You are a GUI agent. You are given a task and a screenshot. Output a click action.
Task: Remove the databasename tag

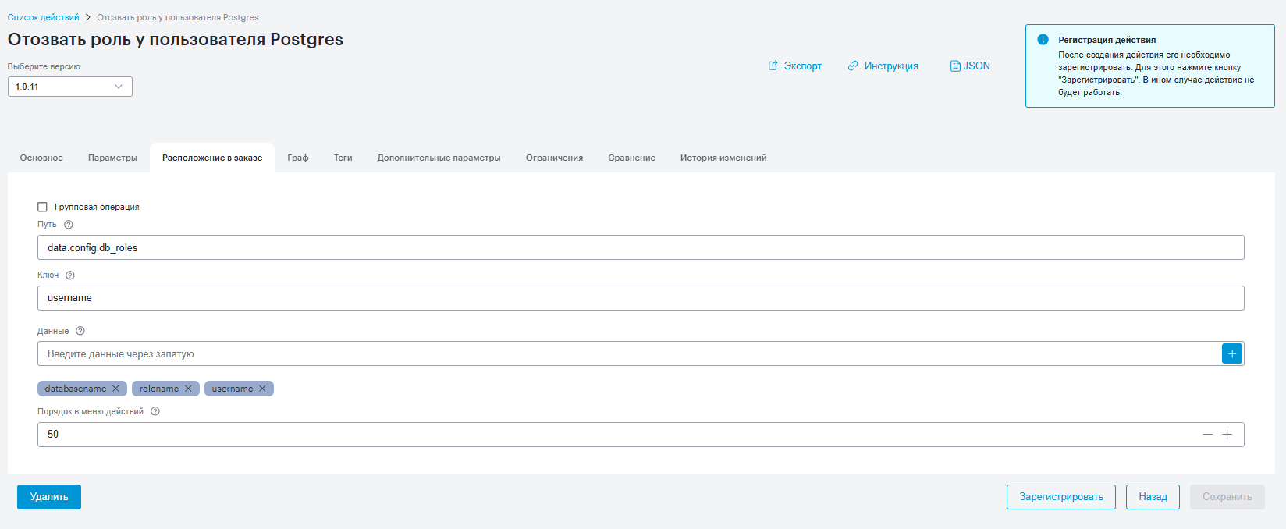tap(115, 389)
